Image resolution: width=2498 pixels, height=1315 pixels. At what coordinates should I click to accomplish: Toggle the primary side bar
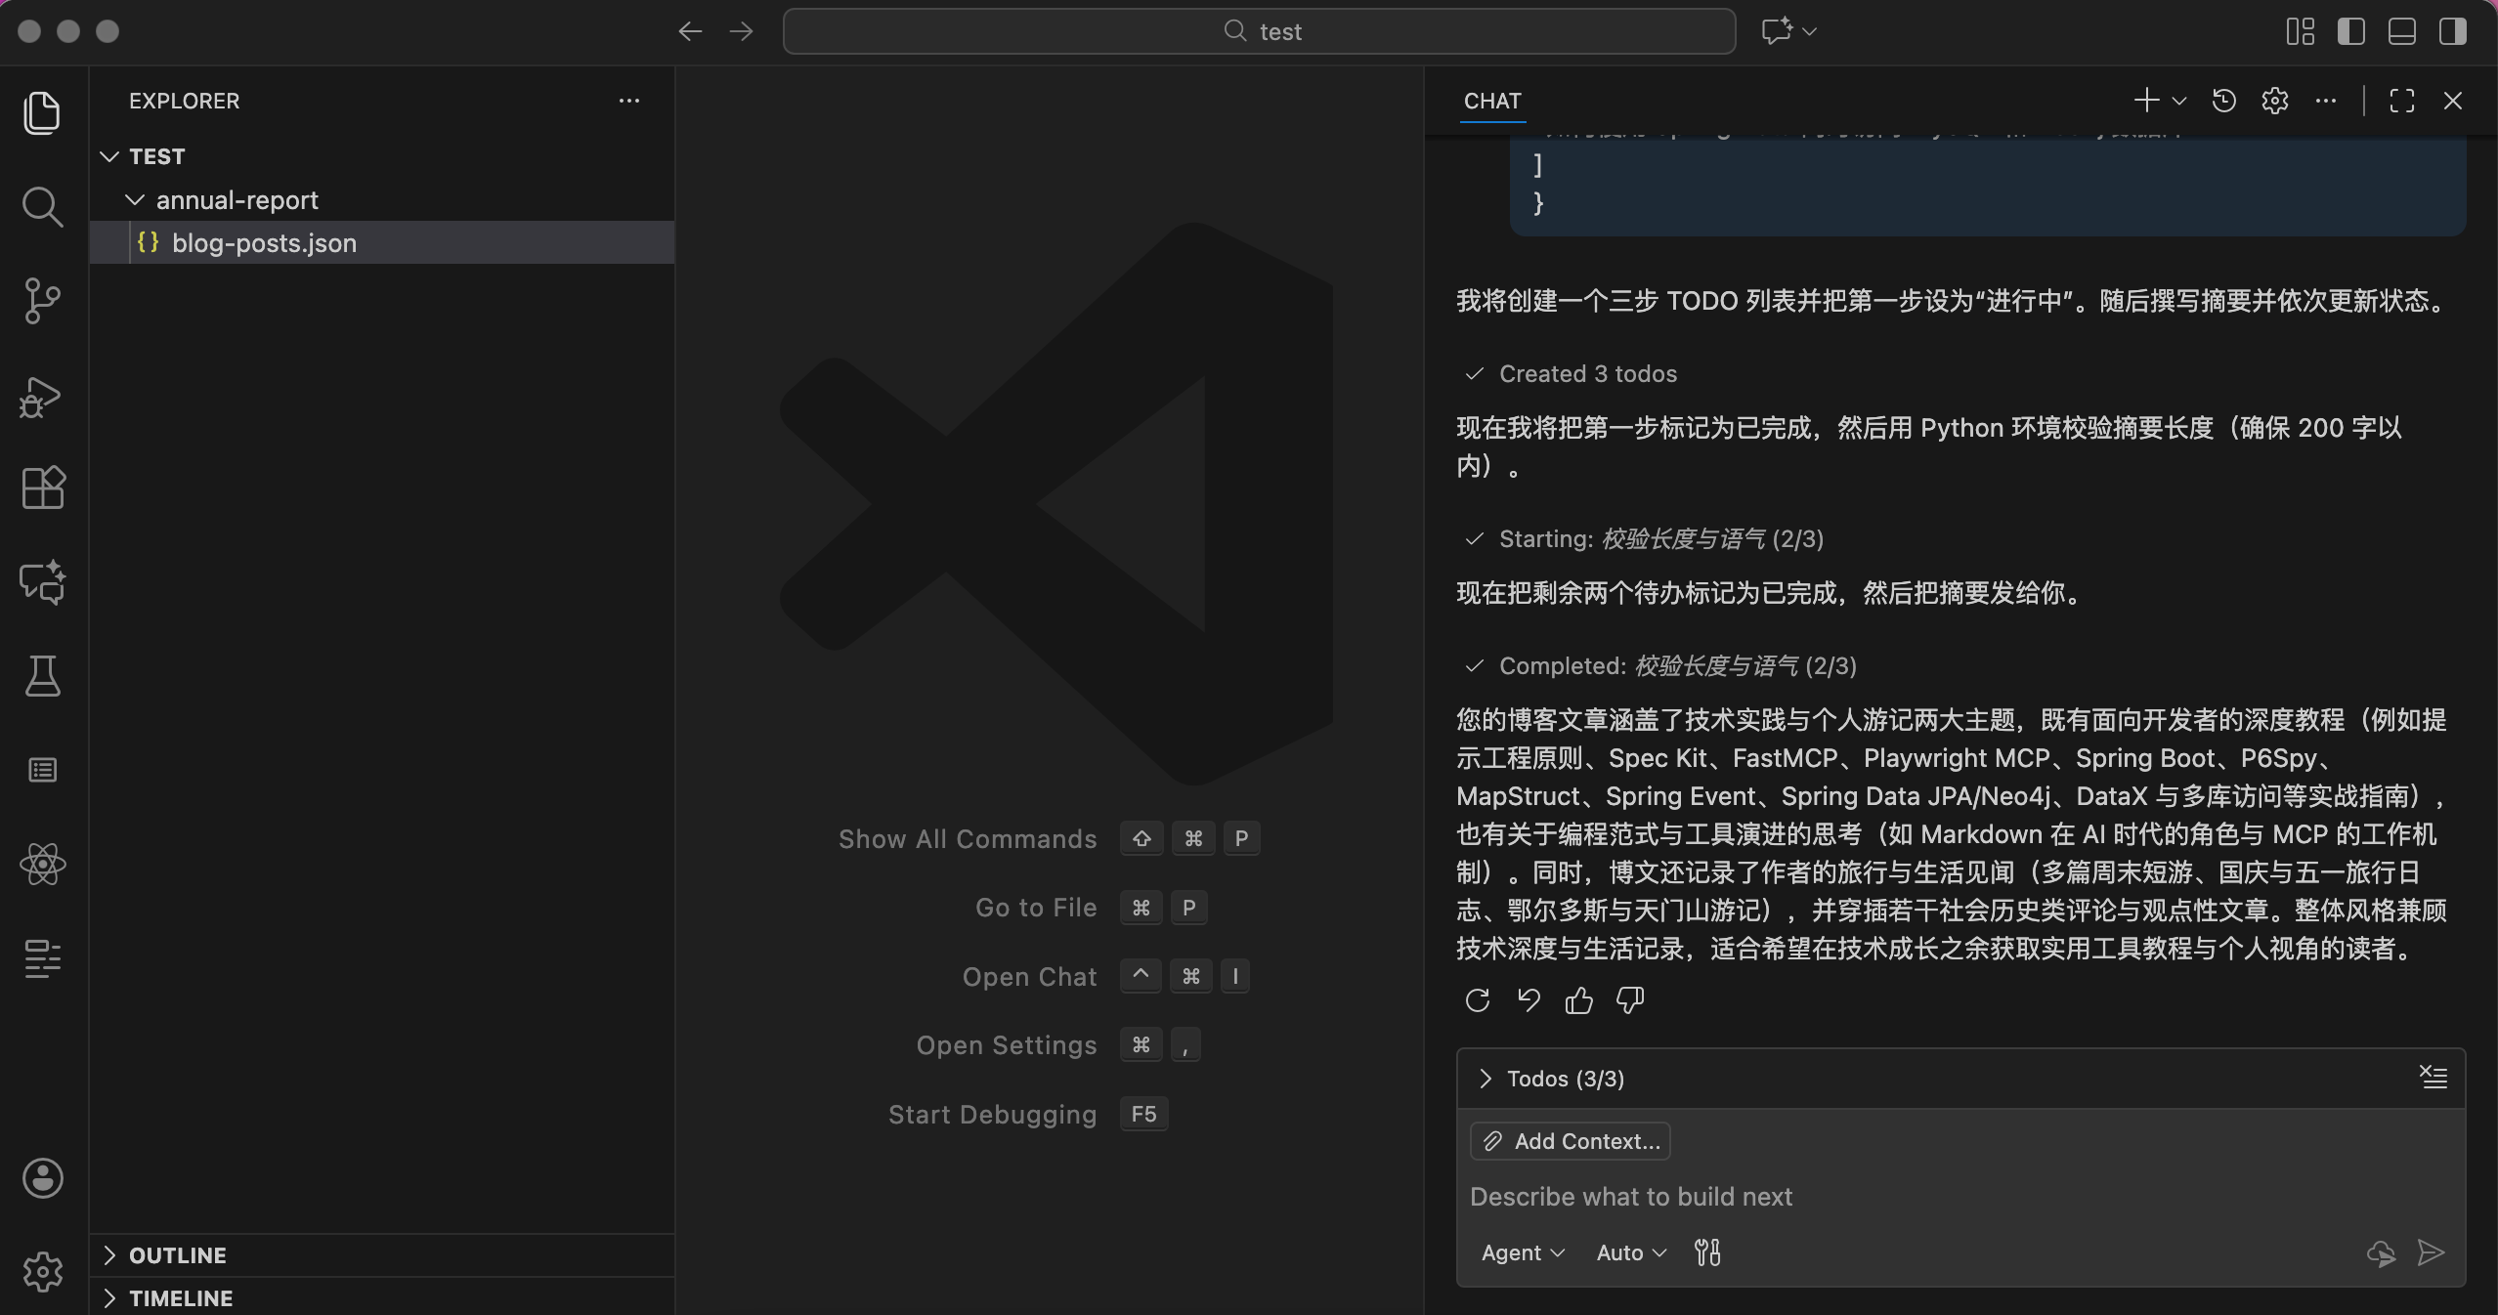coord(2350,31)
